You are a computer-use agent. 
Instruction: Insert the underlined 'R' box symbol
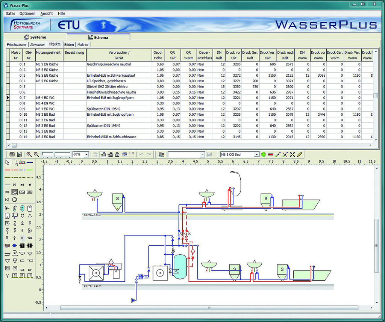point(22,276)
